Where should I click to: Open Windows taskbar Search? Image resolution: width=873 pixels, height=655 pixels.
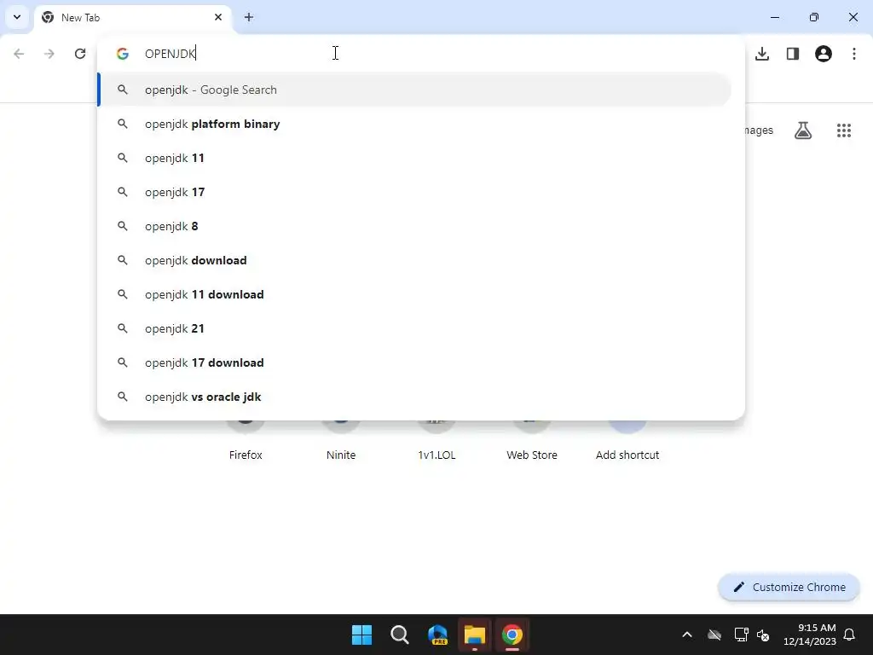pos(399,635)
